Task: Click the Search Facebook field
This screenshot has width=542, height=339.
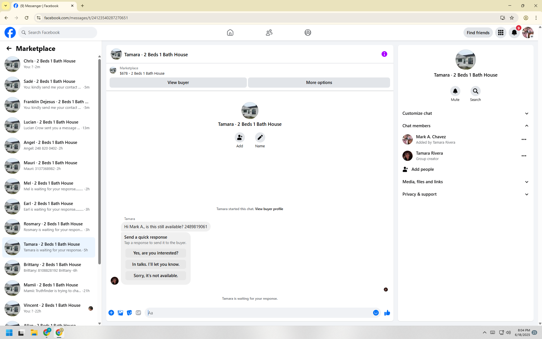Action: click(58, 33)
